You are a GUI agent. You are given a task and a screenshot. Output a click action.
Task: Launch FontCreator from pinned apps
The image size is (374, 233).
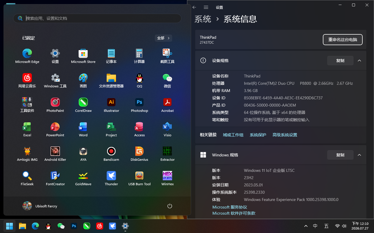(55, 178)
